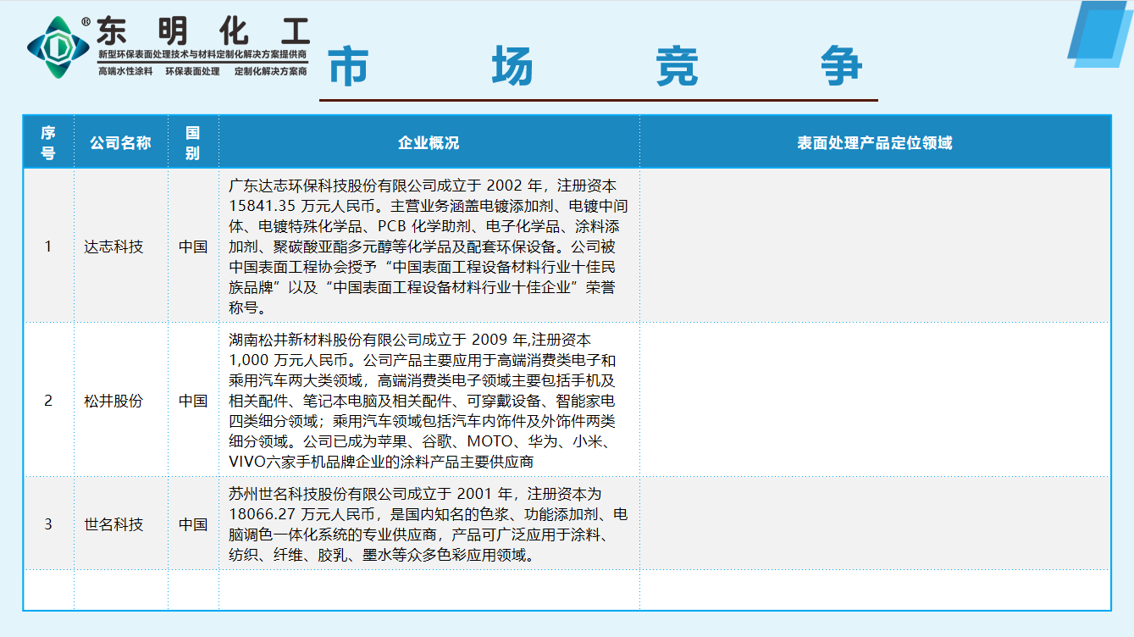The width and height of the screenshot is (1134, 637).
Task: Click the serial number 2 cell
Action: tap(48, 401)
